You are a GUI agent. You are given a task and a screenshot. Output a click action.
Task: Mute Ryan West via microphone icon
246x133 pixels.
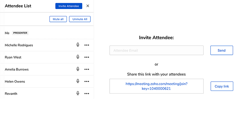click(x=78, y=57)
